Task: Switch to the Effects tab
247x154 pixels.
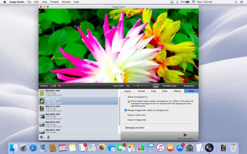Action: coord(177,91)
